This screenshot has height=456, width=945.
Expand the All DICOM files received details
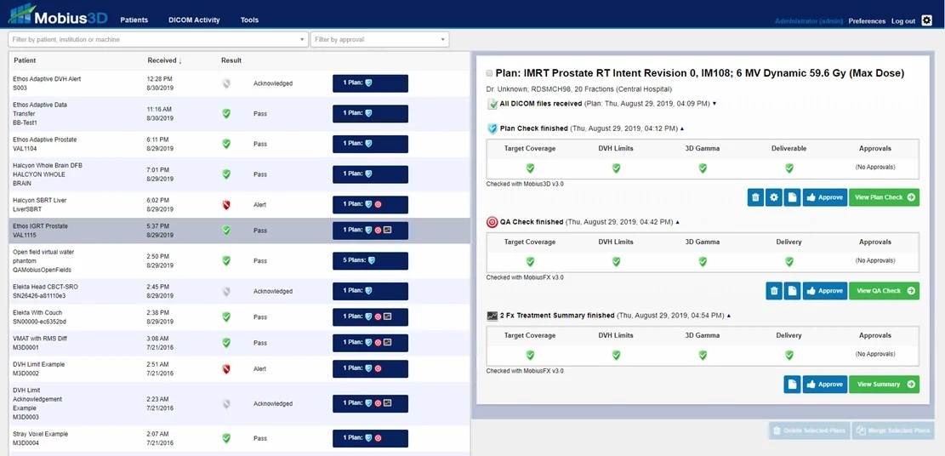[714, 104]
